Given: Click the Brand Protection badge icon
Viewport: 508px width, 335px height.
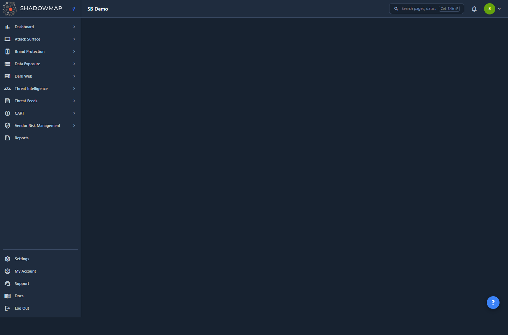Looking at the screenshot, I should 7,51.
